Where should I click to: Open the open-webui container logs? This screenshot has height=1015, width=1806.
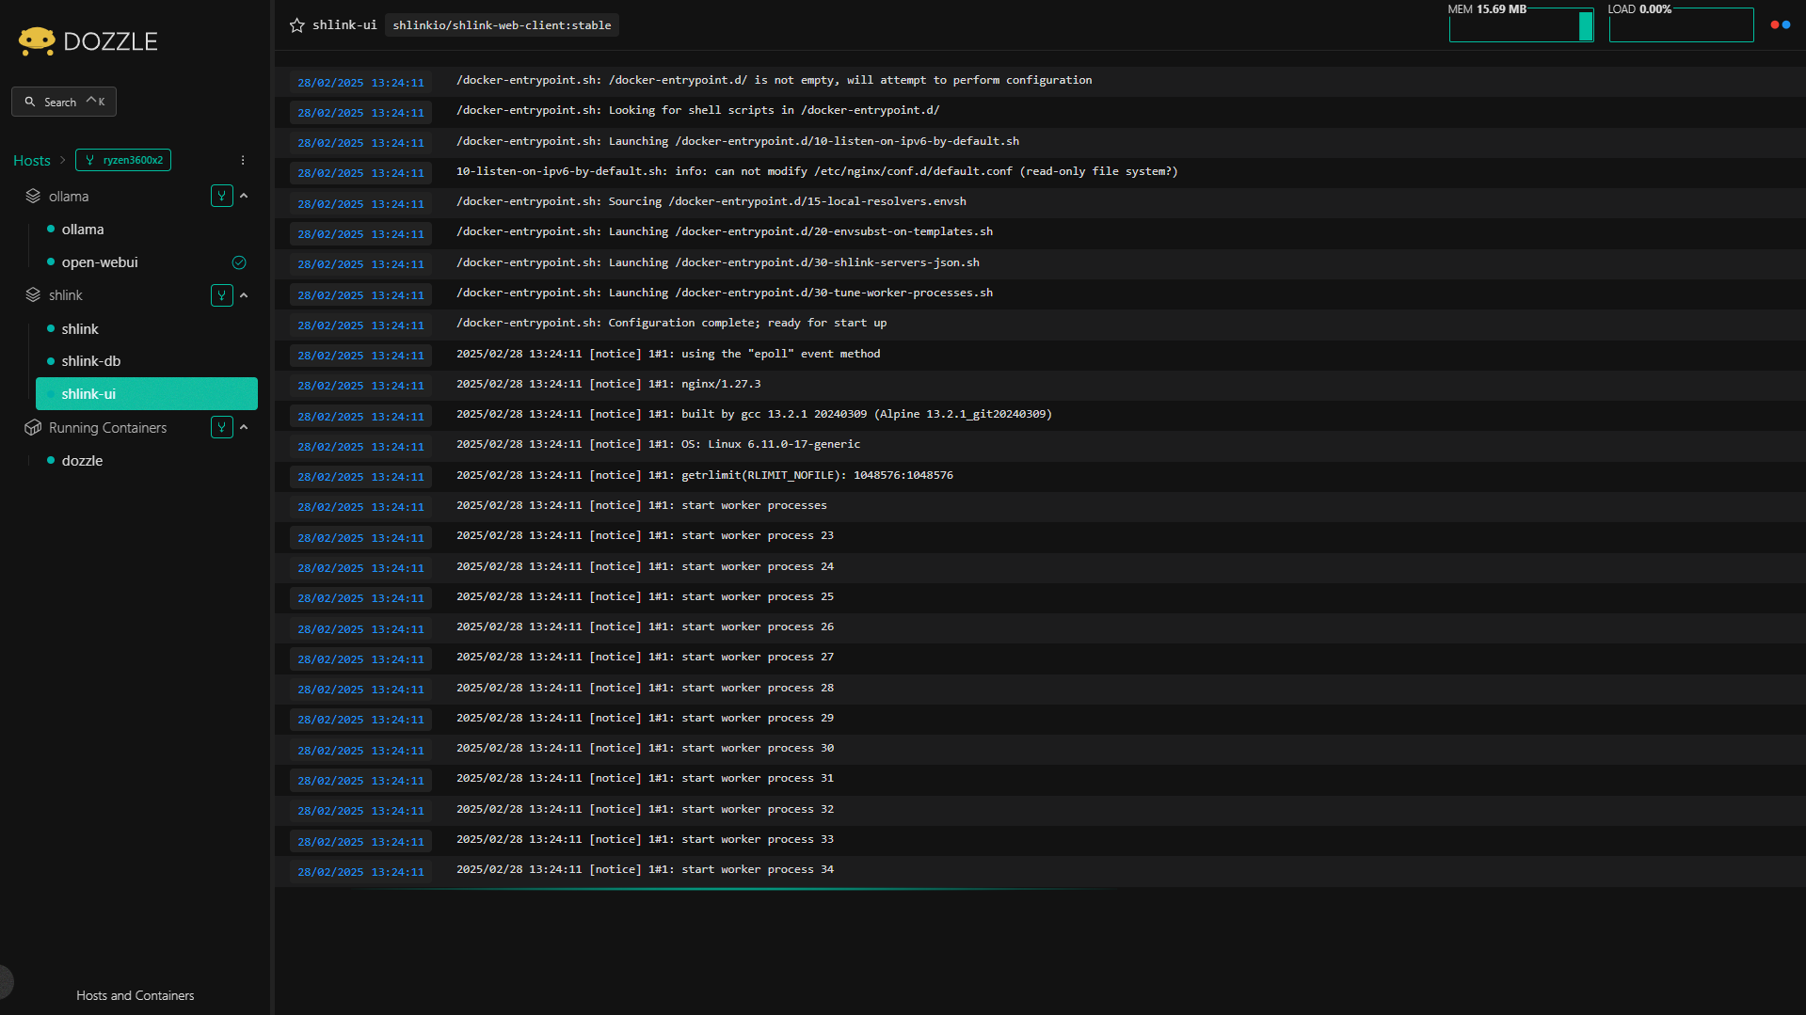[100, 262]
